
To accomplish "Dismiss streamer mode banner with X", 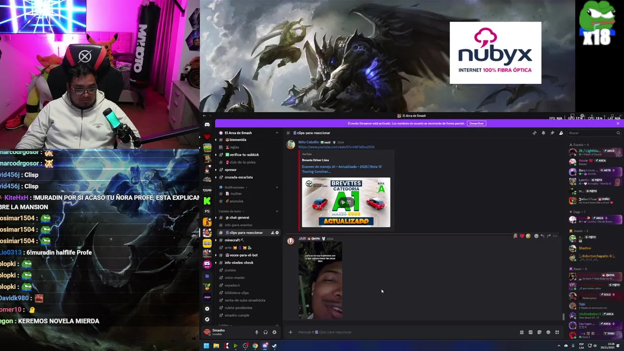I will point(618,123).
